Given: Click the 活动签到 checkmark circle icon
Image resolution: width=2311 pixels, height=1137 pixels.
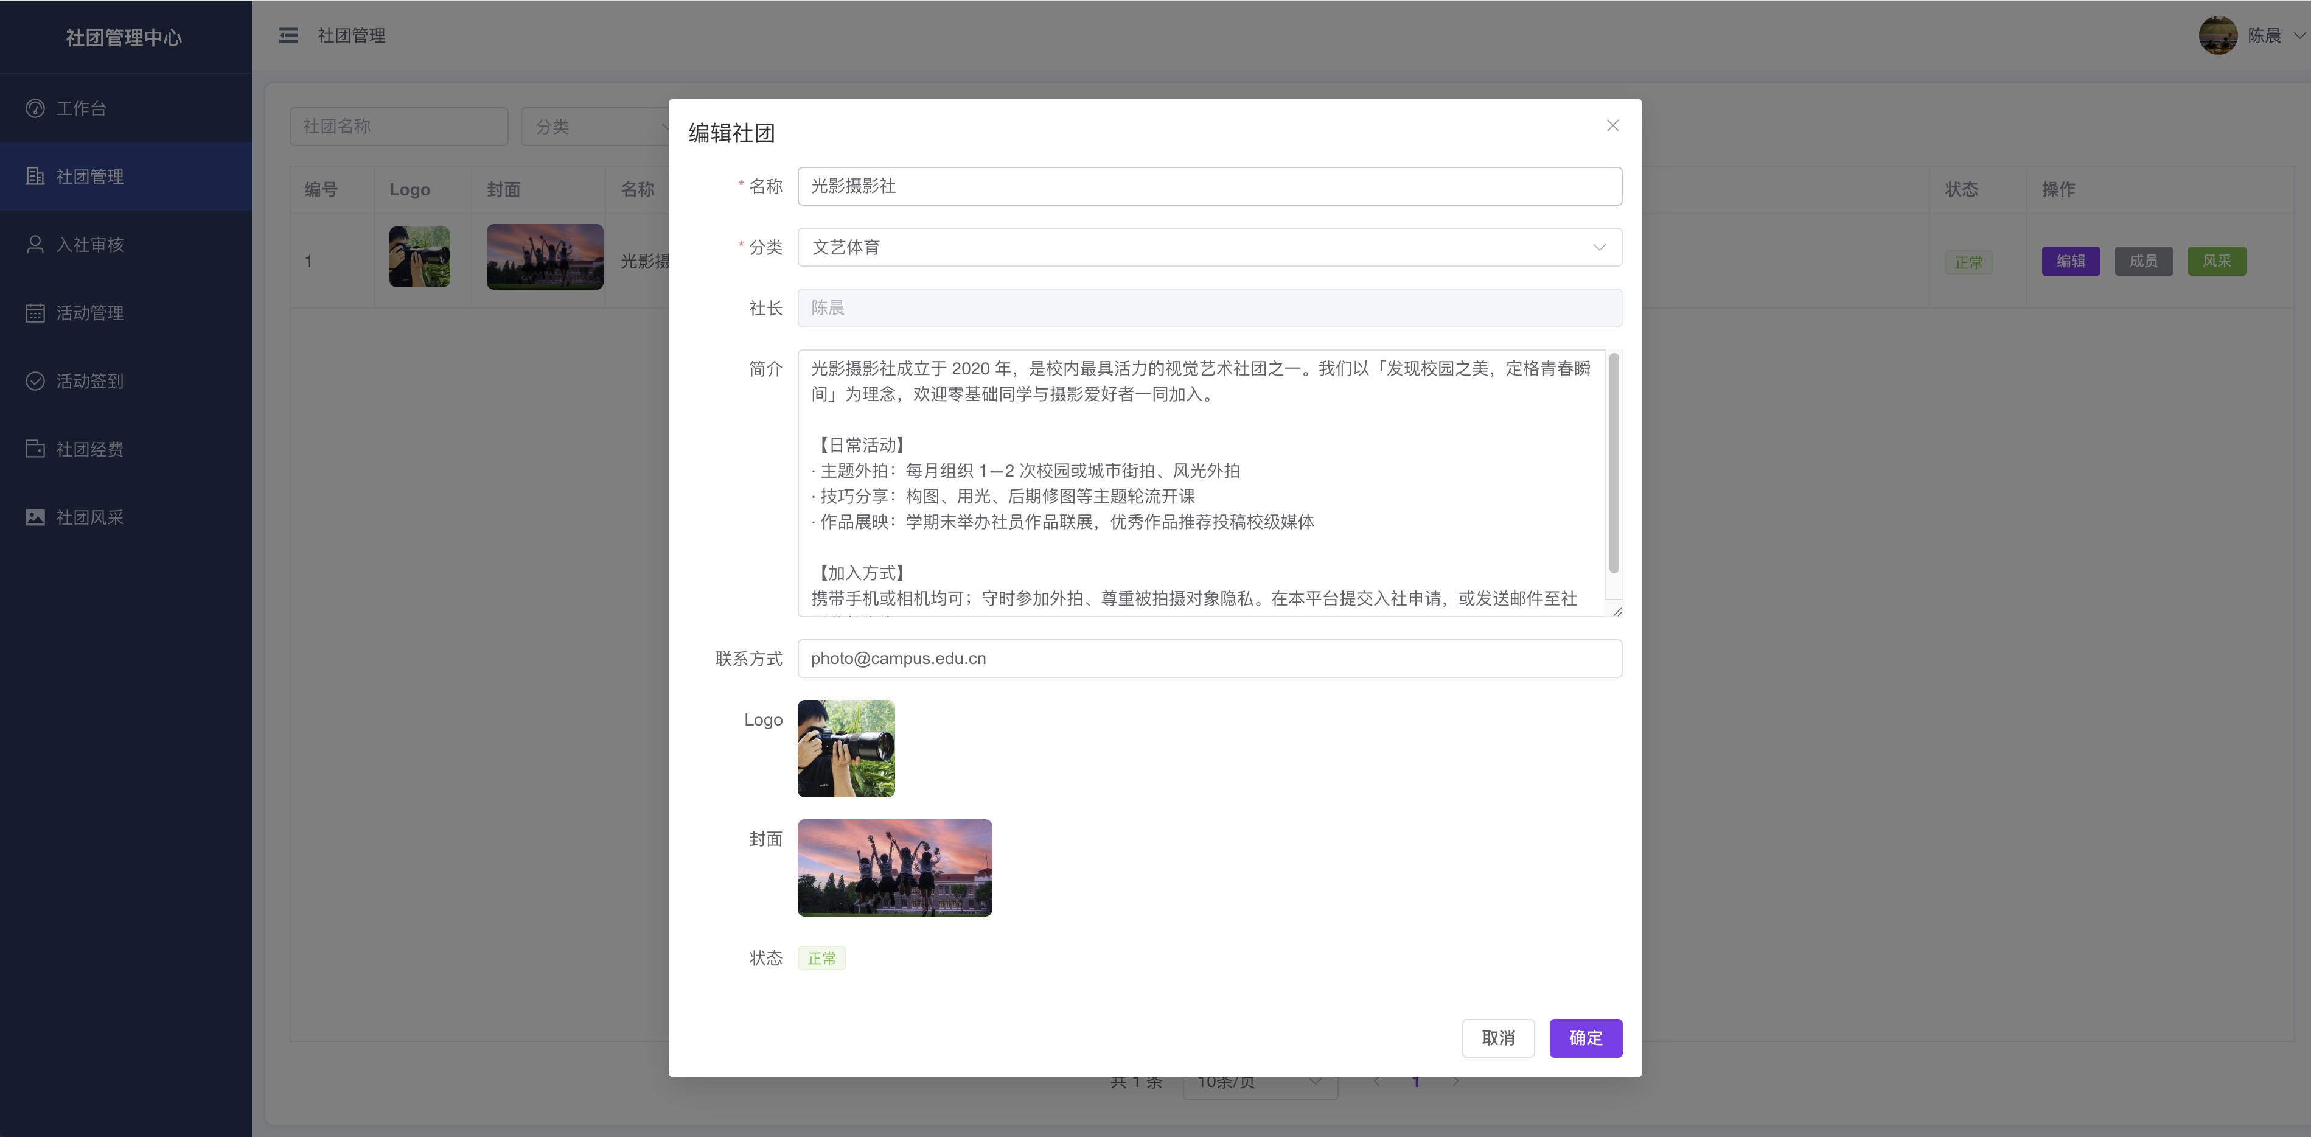Looking at the screenshot, I should tap(35, 380).
